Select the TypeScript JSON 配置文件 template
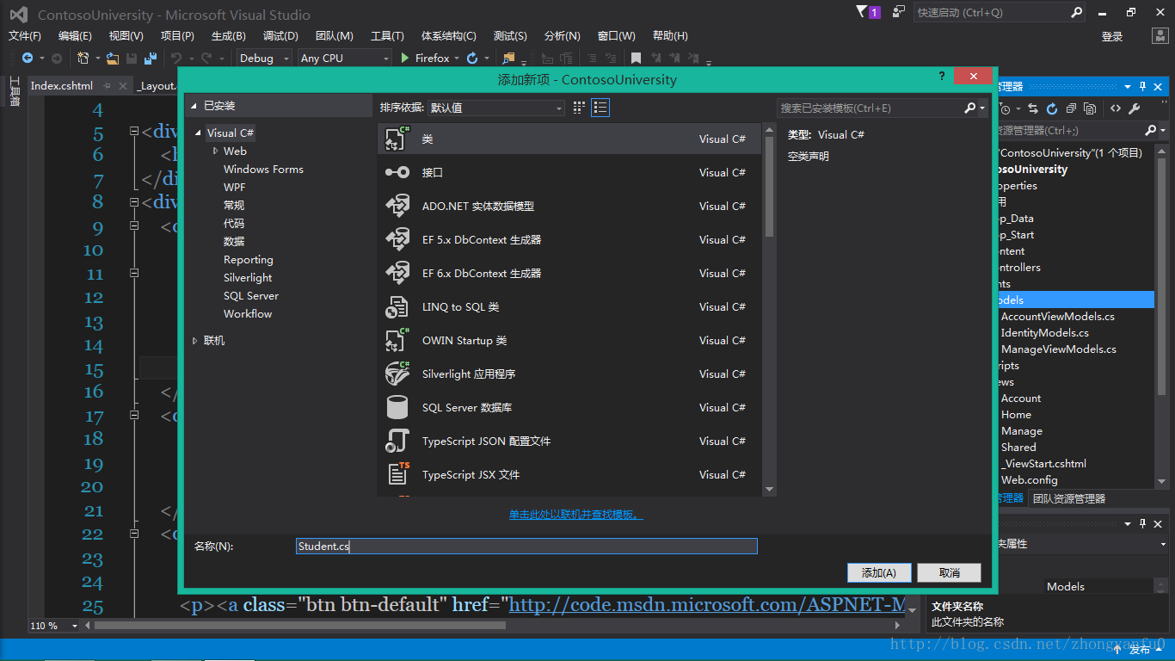The height and width of the screenshot is (661, 1175). tap(569, 441)
